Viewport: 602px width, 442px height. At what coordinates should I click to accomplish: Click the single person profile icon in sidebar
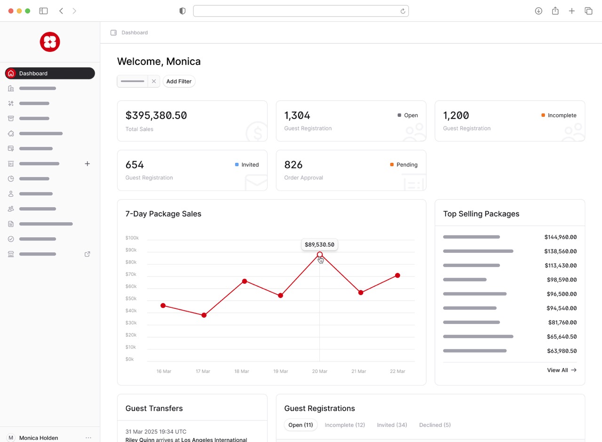click(10, 193)
